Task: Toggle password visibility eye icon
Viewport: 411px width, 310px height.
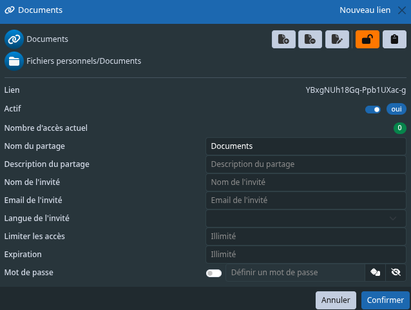Action: tap(396, 273)
